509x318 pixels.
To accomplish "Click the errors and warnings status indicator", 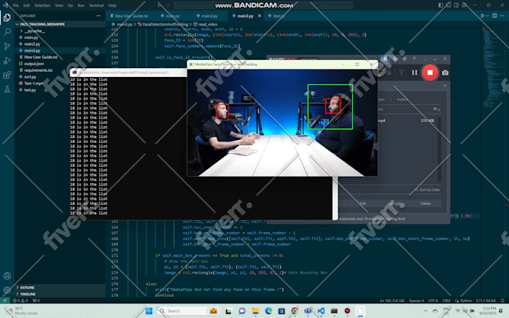I will click(22, 301).
